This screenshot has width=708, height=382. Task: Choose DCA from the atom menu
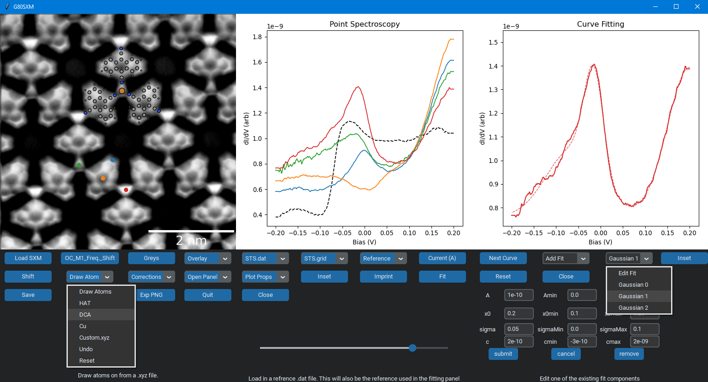pyautogui.click(x=101, y=315)
